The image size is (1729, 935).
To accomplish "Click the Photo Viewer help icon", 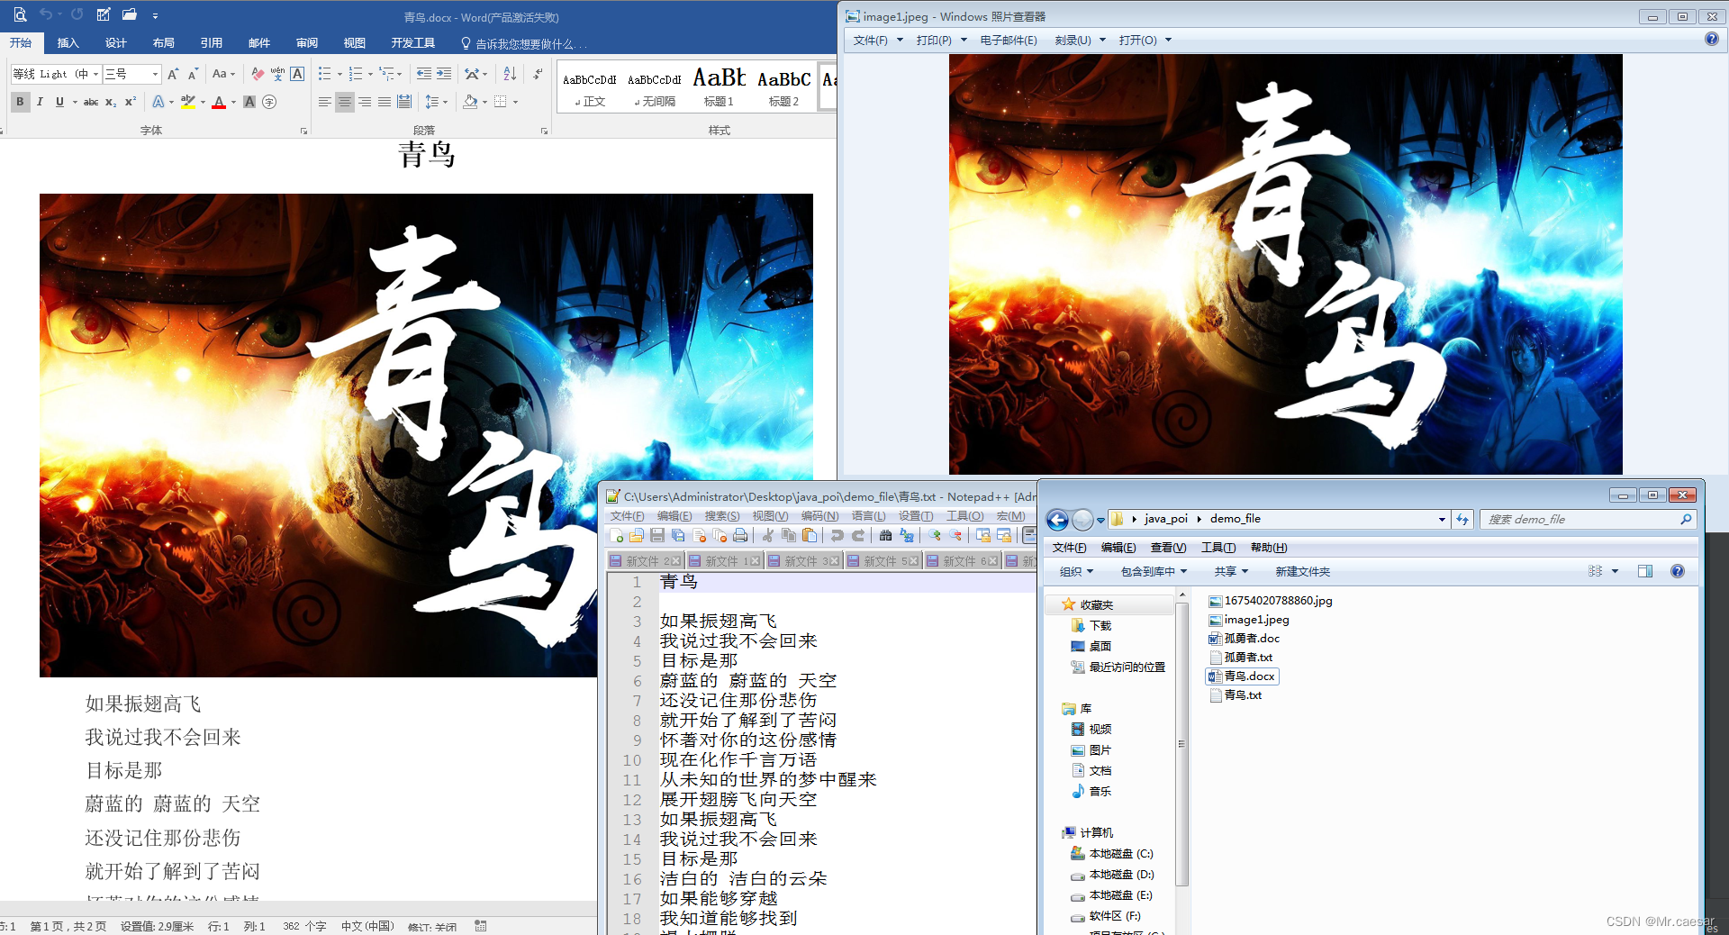I will click(x=1711, y=39).
